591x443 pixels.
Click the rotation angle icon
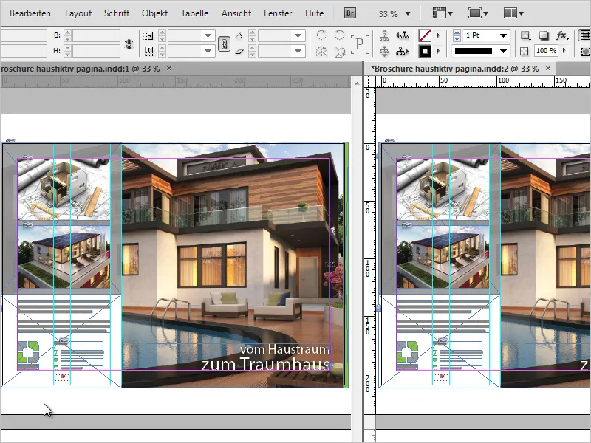tap(239, 35)
